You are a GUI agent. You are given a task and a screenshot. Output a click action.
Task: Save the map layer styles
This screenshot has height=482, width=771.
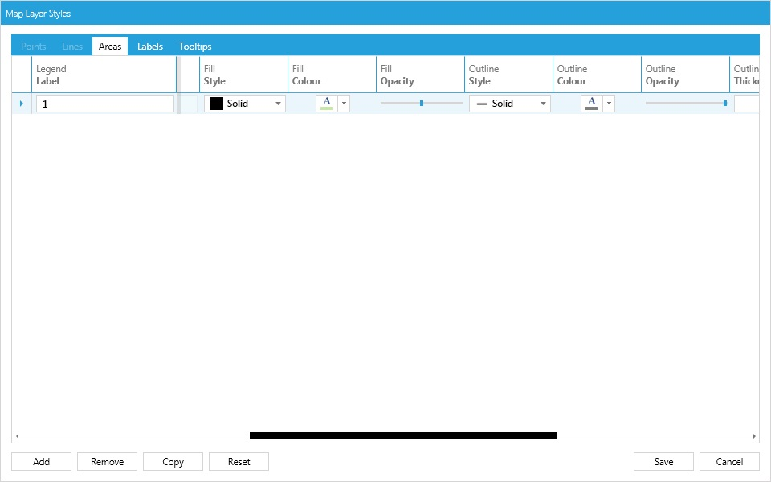tap(663, 461)
